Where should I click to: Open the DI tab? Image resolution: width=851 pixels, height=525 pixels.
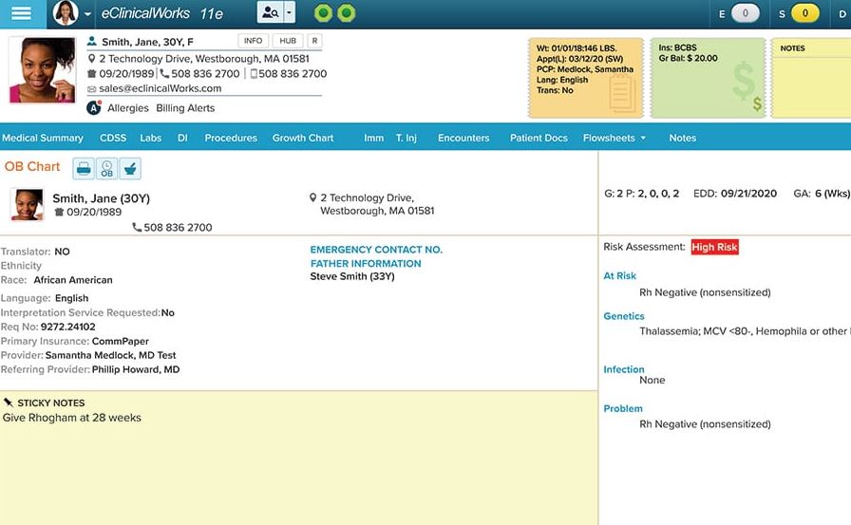[x=182, y=138]
